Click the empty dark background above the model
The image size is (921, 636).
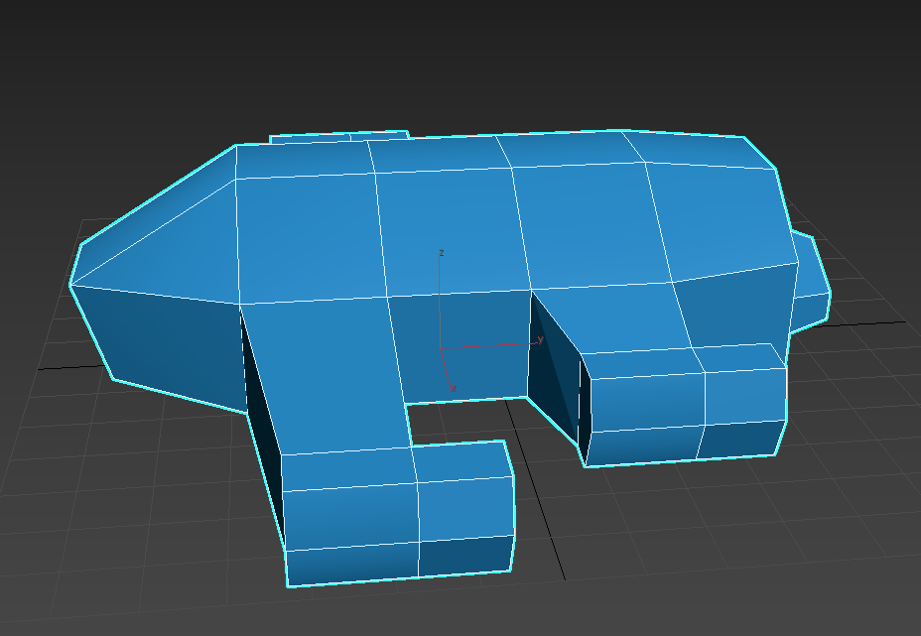[457, 60]
